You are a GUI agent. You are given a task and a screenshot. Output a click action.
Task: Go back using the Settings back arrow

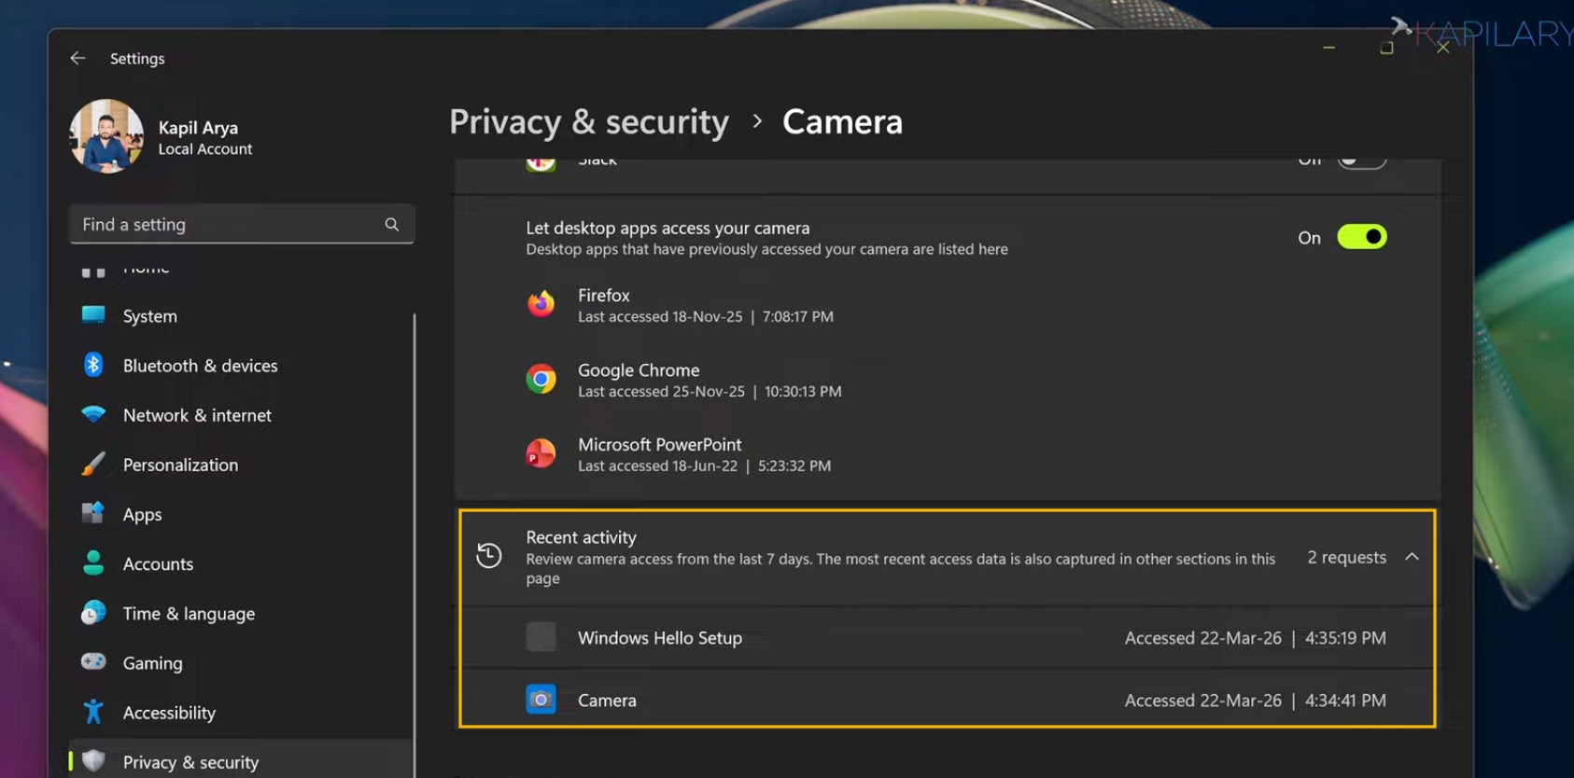[77, 58]
